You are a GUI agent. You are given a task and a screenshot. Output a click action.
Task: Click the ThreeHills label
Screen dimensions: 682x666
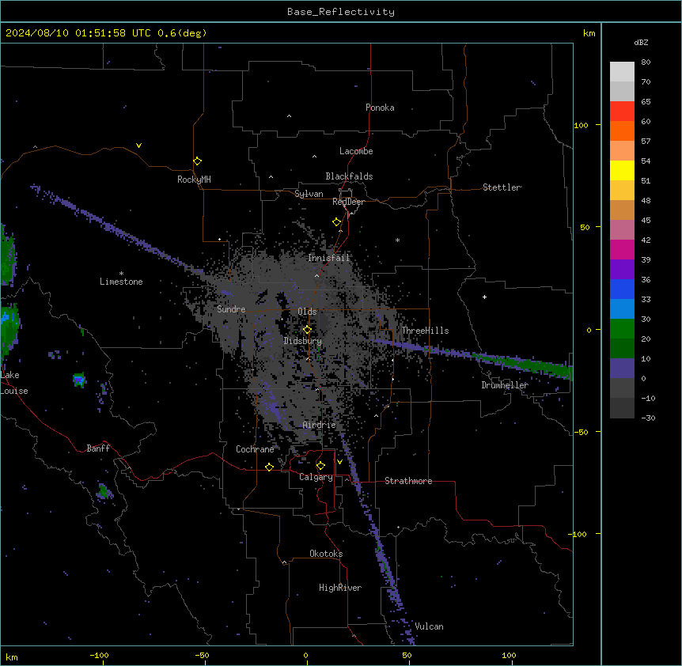click(x=425, y=331)
